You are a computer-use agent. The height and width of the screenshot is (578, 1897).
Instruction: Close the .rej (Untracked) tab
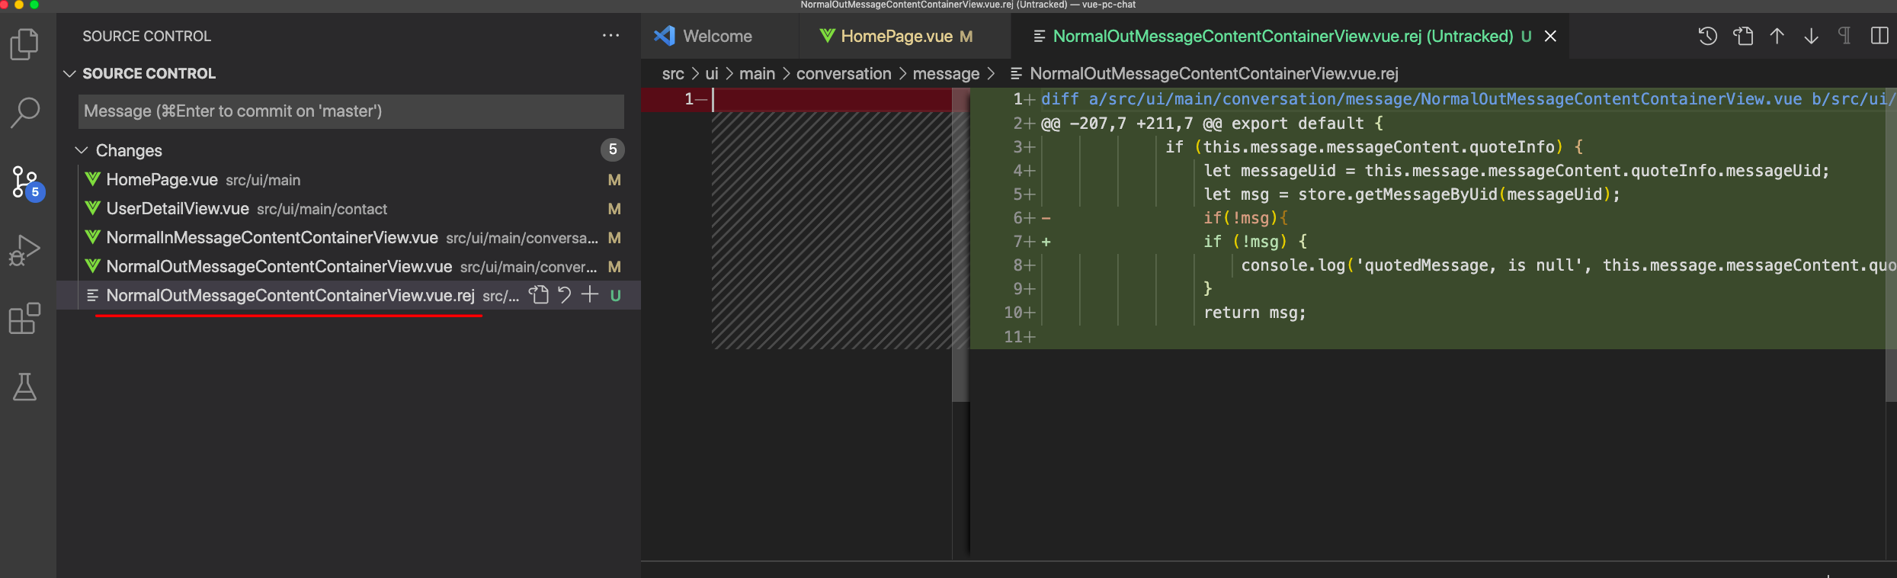click(x=1550, y=36)
